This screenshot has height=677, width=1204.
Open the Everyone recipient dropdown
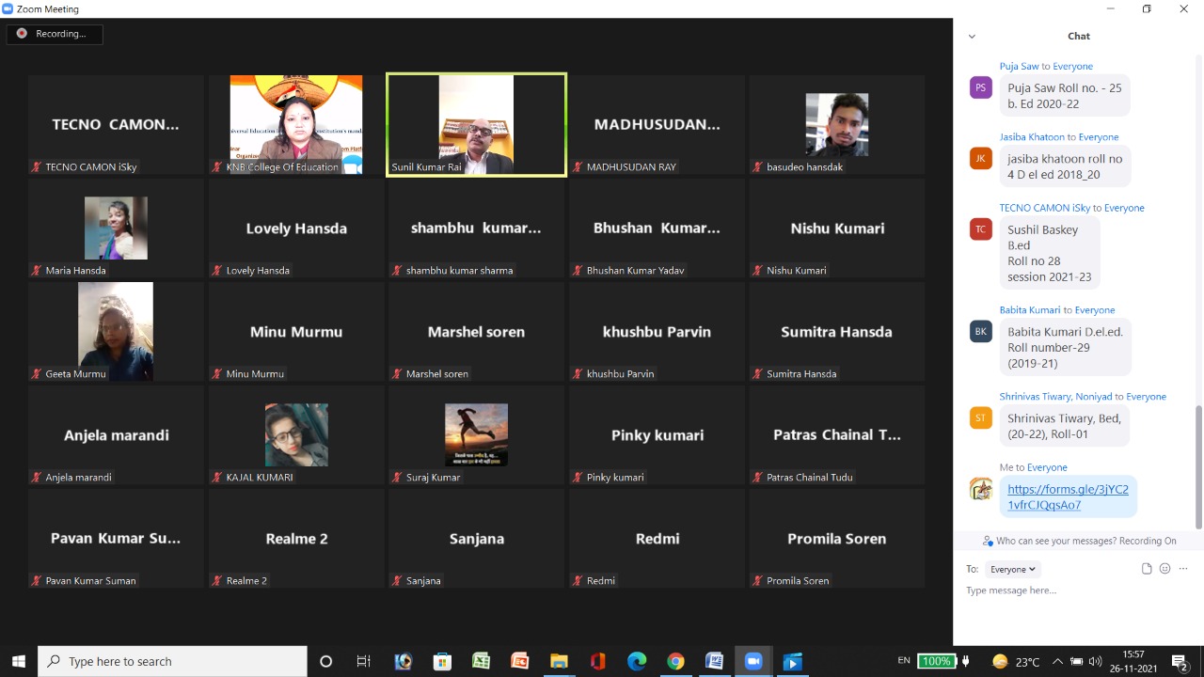tap(1012, 569)
